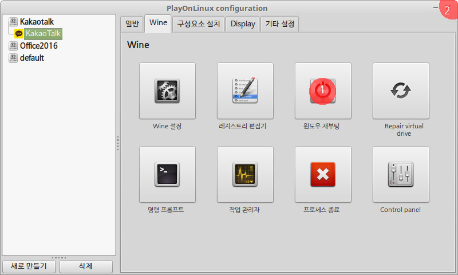The width and height of the screenshot is (458, 275).
Task: Select the Kakaotalk virtual drive
Action: (x=37, y=22)
